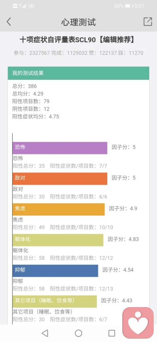The width and height of the screenshot is (157, 342).
Task: Tap the back arrow in header
Action: tap(9, 22)
